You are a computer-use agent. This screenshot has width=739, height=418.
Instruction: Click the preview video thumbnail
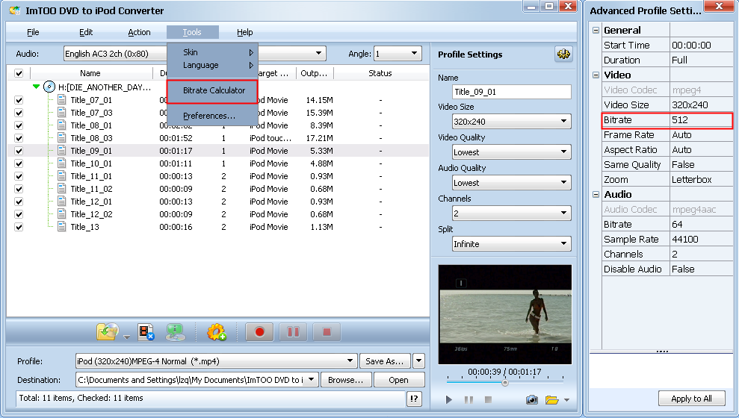point(505,314)
